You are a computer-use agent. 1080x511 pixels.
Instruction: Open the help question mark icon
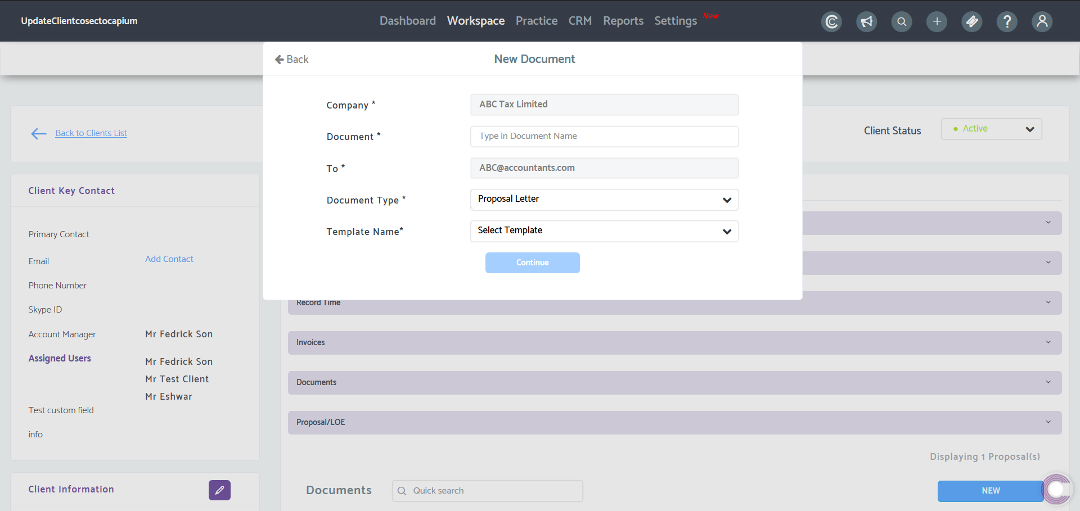[x=1007, y=21]
